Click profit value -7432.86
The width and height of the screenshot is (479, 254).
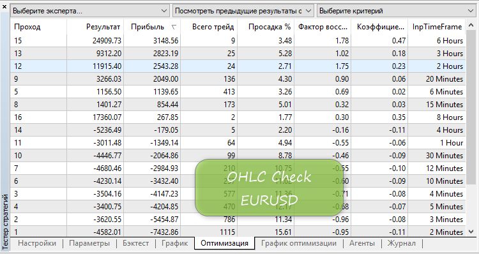pyautogui.click(x=164, y=233)
